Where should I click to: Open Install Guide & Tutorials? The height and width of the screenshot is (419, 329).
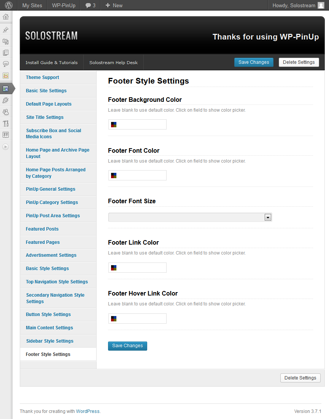[x=52, y=63]
